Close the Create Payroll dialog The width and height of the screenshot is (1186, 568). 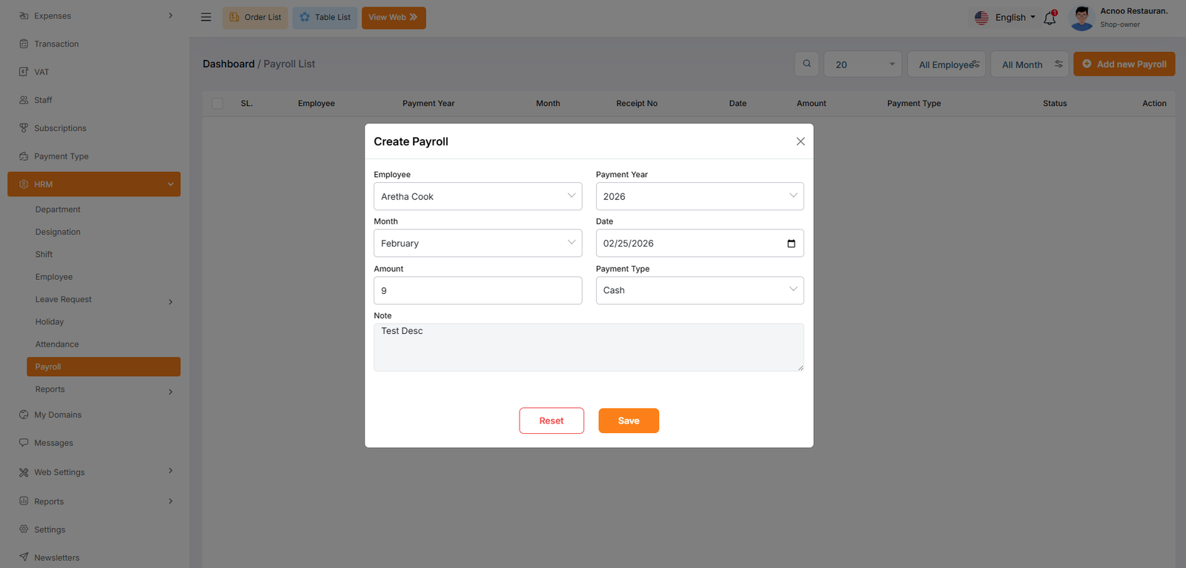pyautogui.click(x=801, y=141)
